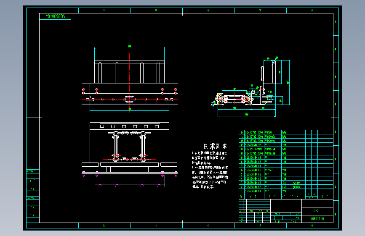This screenshot has width=365, height=236.
Task: Select the SGB630-04 part code in row 2
Action: pos(253,187)
